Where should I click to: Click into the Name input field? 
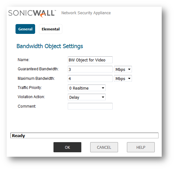tap(90, 60)
